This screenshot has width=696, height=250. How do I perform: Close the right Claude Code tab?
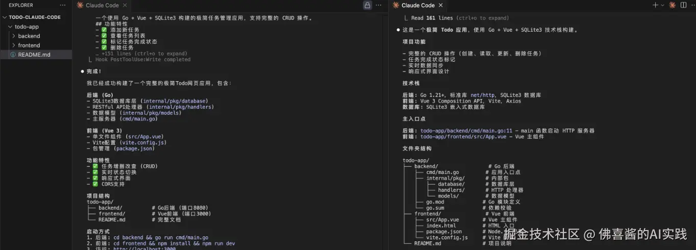click(x=441, y=5)
